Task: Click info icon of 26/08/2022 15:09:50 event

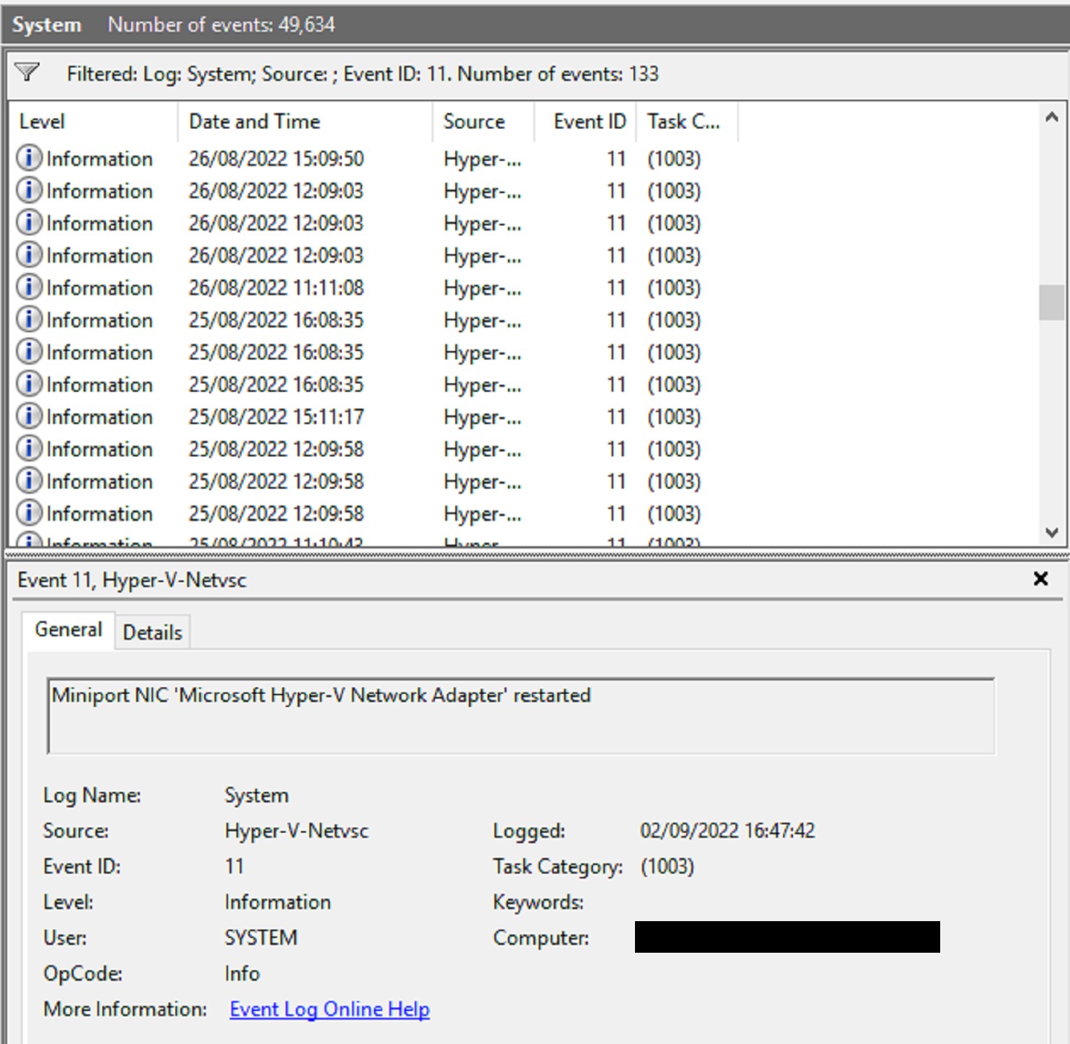Action: tap(29, 159)
